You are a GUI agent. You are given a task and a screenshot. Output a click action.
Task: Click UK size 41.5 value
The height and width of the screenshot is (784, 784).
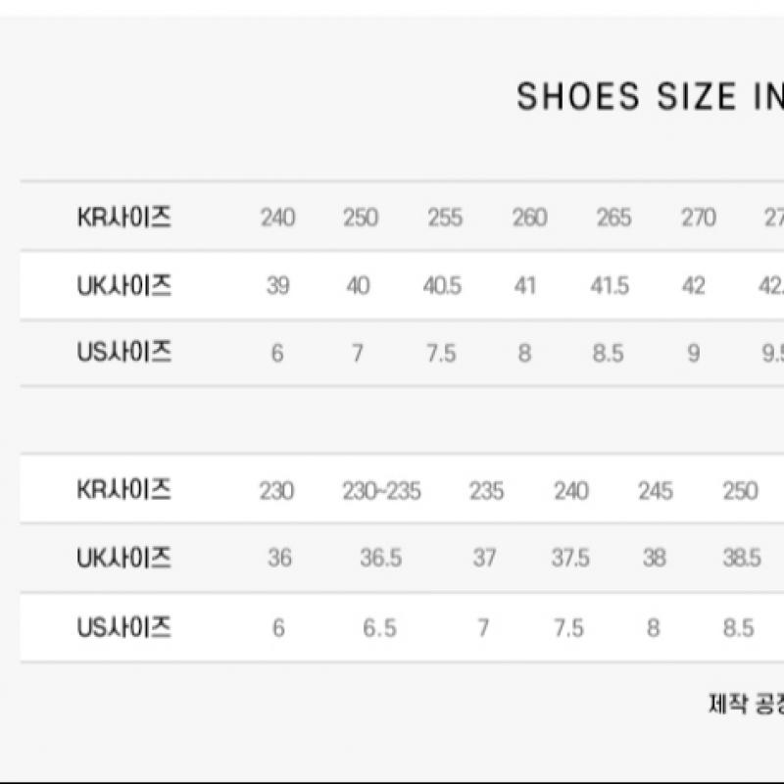click(x=610, y=287)
